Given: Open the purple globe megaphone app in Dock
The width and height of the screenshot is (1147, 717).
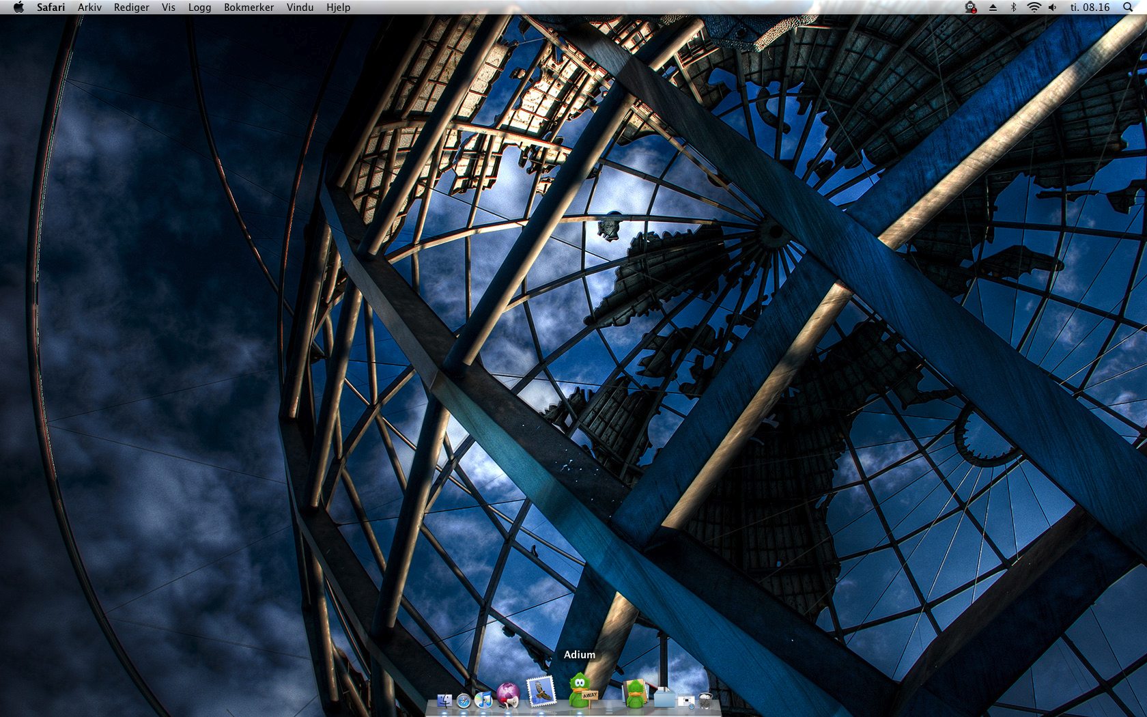Looking at the screenshot, I should pyautogui.click(x=508, y=695).
